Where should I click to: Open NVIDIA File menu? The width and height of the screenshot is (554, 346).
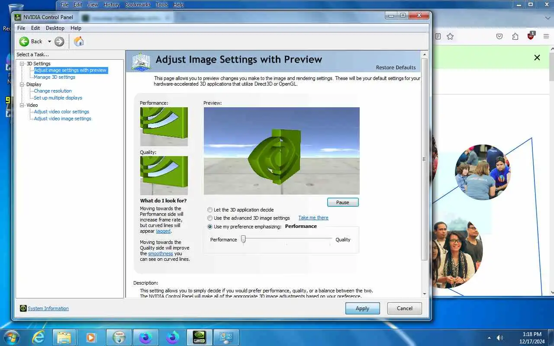21,28
